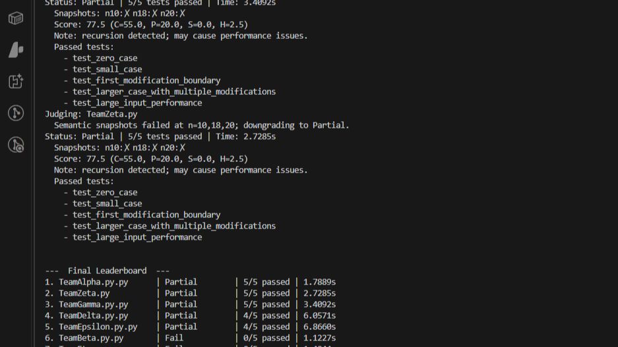Select the TeamZeta.py leaderboard entry

coord(84,293)
